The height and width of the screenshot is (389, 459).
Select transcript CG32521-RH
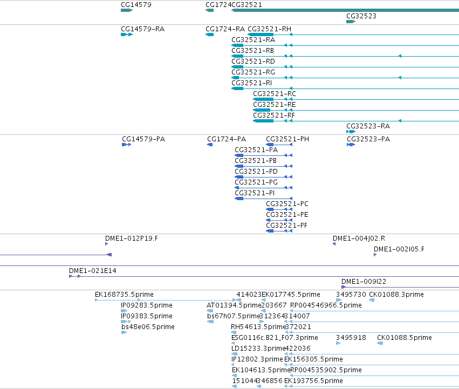coord(269,29)
